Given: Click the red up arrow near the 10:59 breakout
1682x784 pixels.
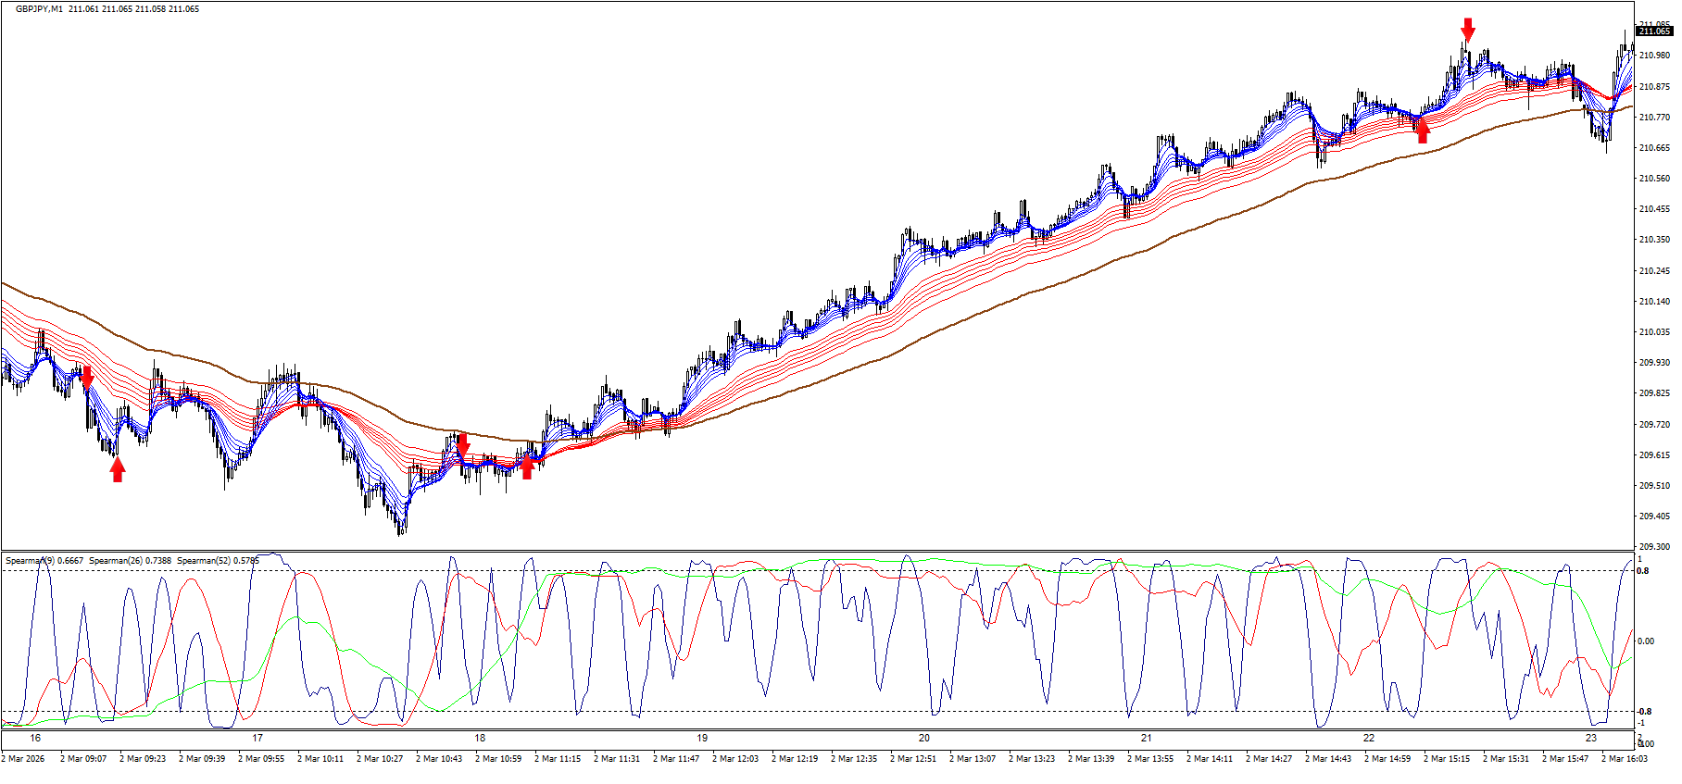Looking at the screenshot, I should click(x=527, y=467).
